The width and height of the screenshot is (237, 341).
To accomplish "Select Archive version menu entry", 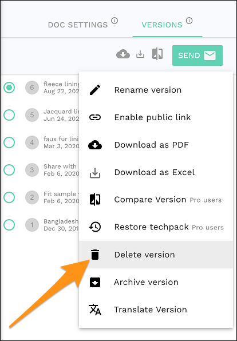I will pos(156,282).
